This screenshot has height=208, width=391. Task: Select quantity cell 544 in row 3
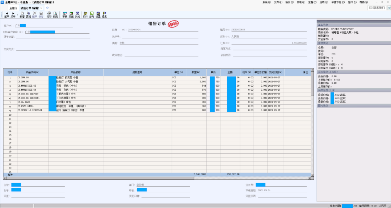pyautogui.click(x=196, y=86)
